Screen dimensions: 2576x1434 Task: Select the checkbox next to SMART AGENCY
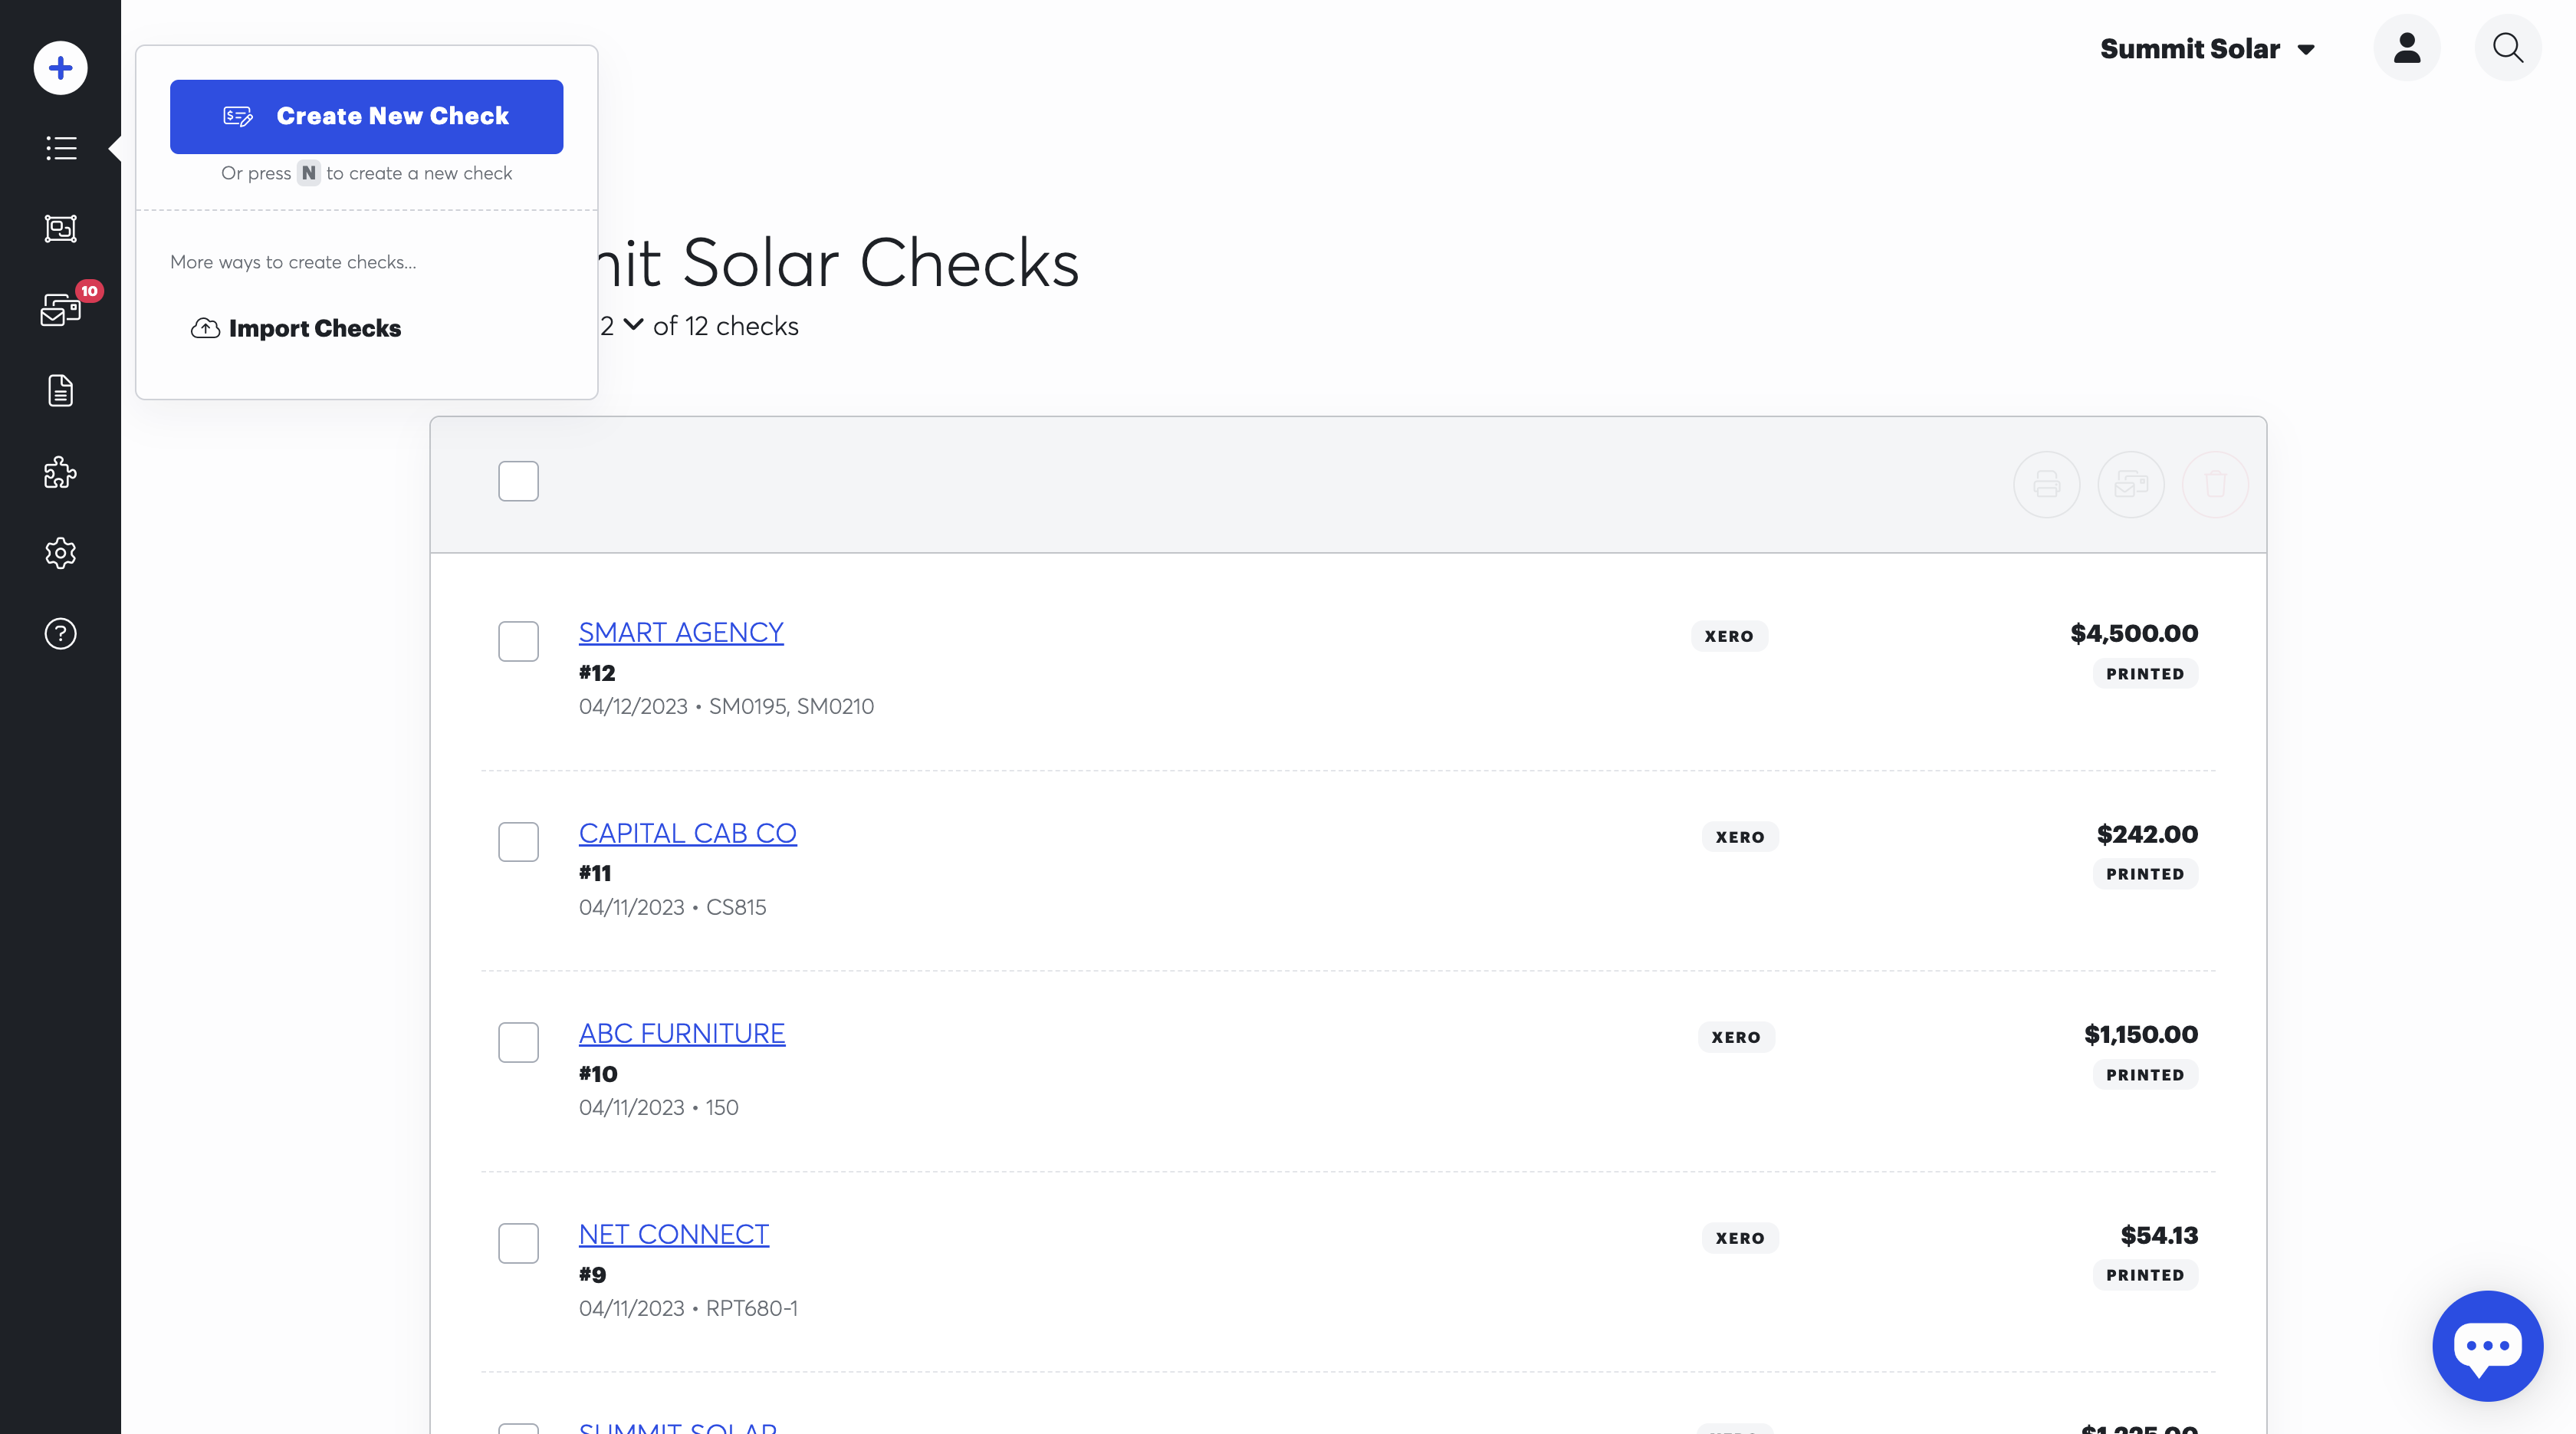518,641
